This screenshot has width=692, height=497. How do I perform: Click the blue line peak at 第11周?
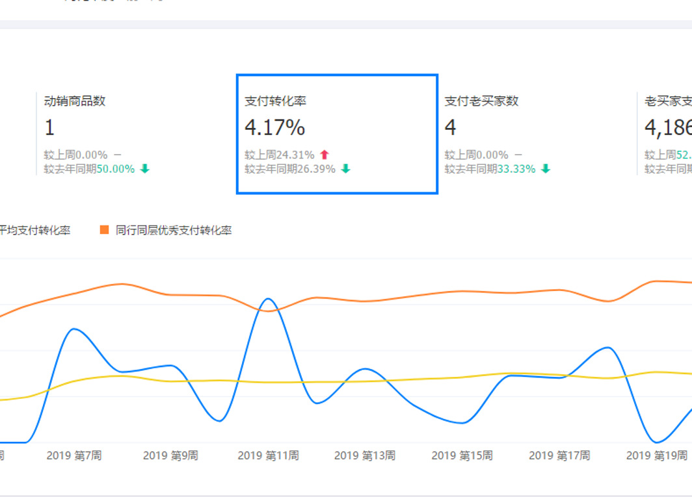(x=269, y=299)
